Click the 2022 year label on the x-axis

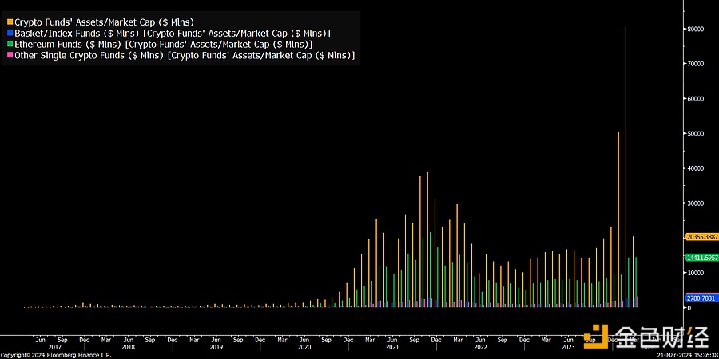480,348
